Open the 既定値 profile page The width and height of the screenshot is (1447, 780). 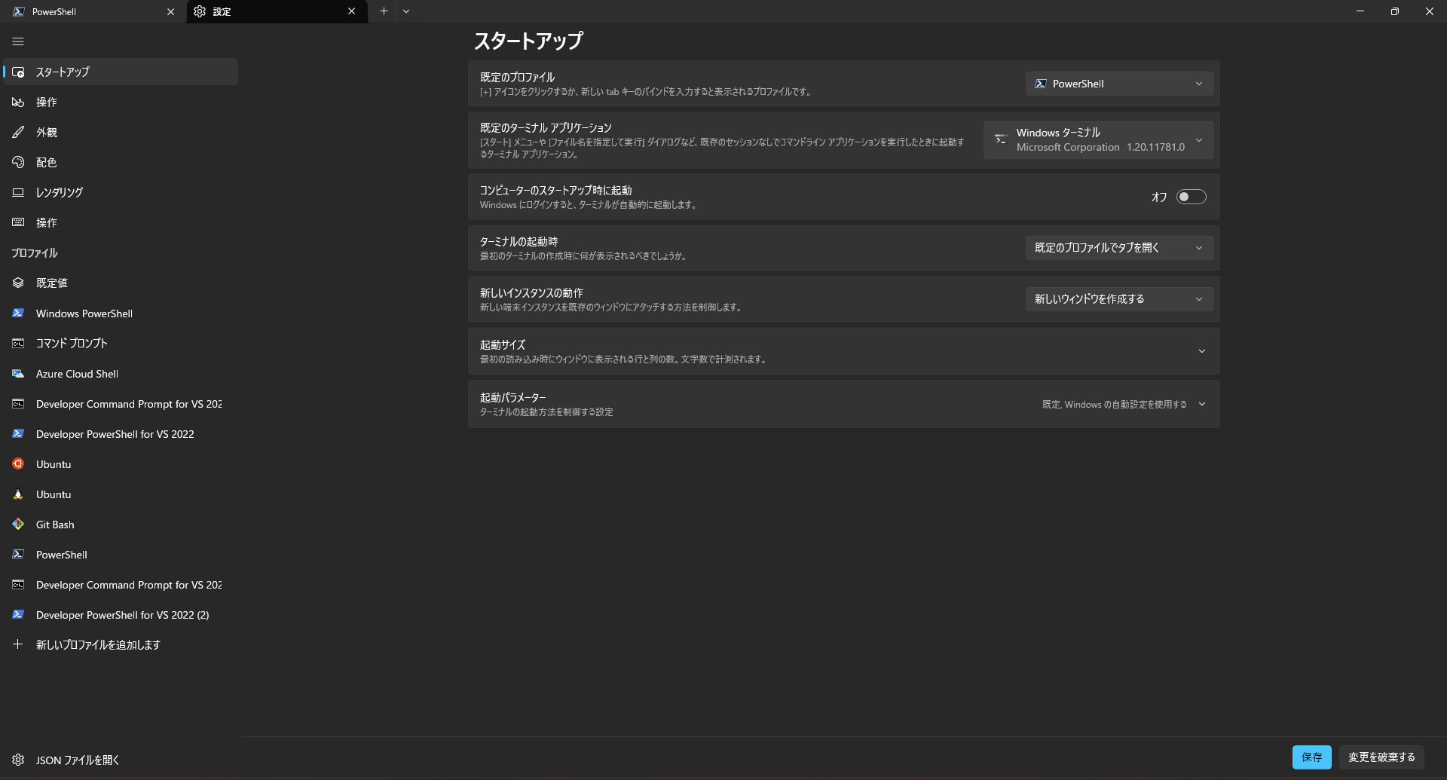click(121, 283)
